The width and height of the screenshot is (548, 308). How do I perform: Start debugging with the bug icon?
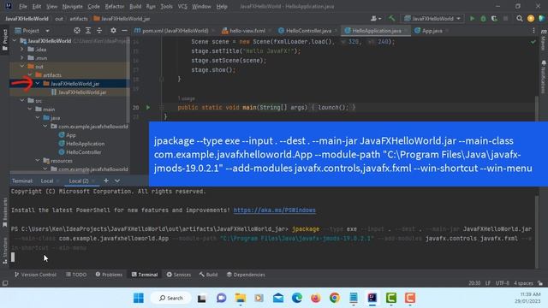(483, 19)
